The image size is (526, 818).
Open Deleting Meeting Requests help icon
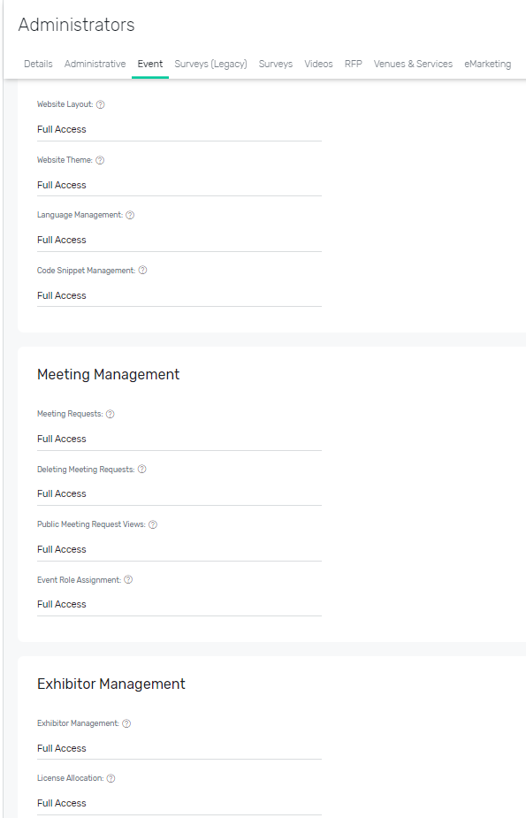click(x=141, y=470)
